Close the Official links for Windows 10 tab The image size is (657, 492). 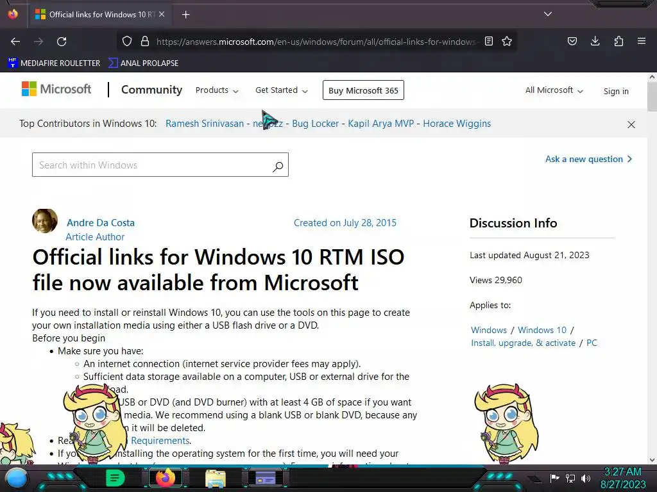point(162,14)
